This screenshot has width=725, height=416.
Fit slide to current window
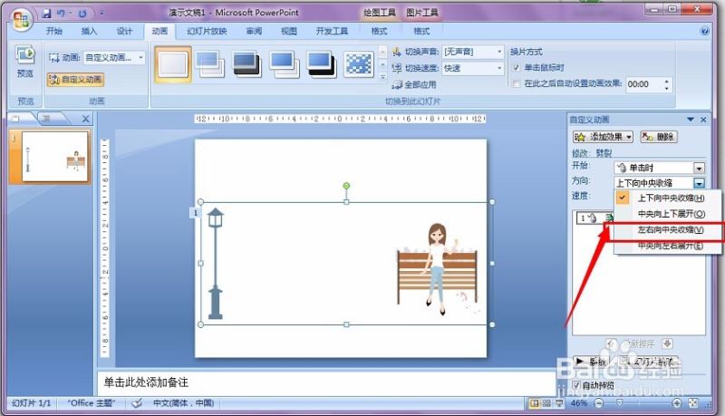692,403
